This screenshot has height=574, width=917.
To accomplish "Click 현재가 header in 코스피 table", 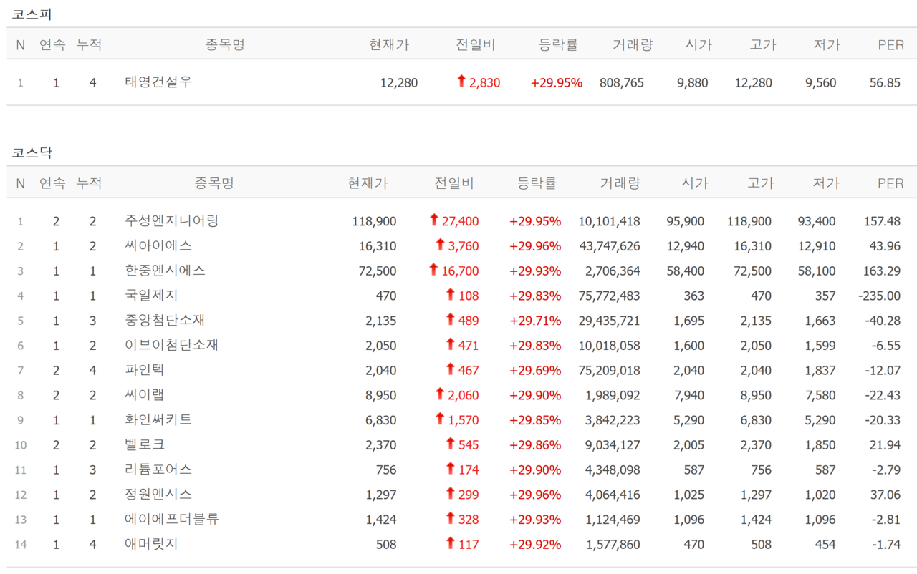I will (x=389, y=44).
